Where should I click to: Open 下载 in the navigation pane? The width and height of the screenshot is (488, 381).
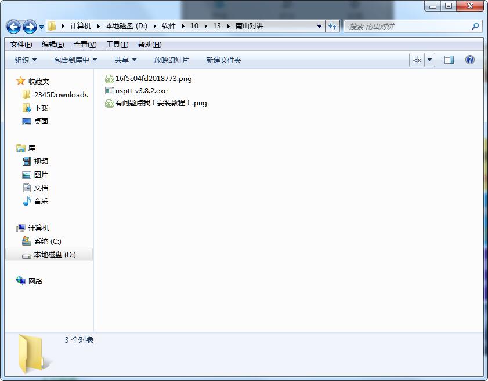click(x=41, y=108)
